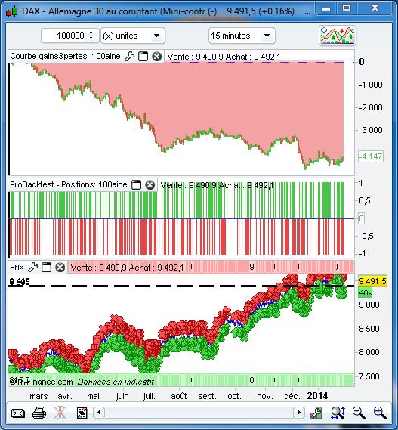Click the -2 000 equity axis label

(x=371, y=107)
